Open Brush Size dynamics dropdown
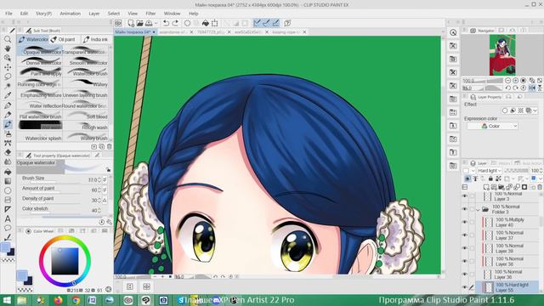544x306 pixels. 105,179
